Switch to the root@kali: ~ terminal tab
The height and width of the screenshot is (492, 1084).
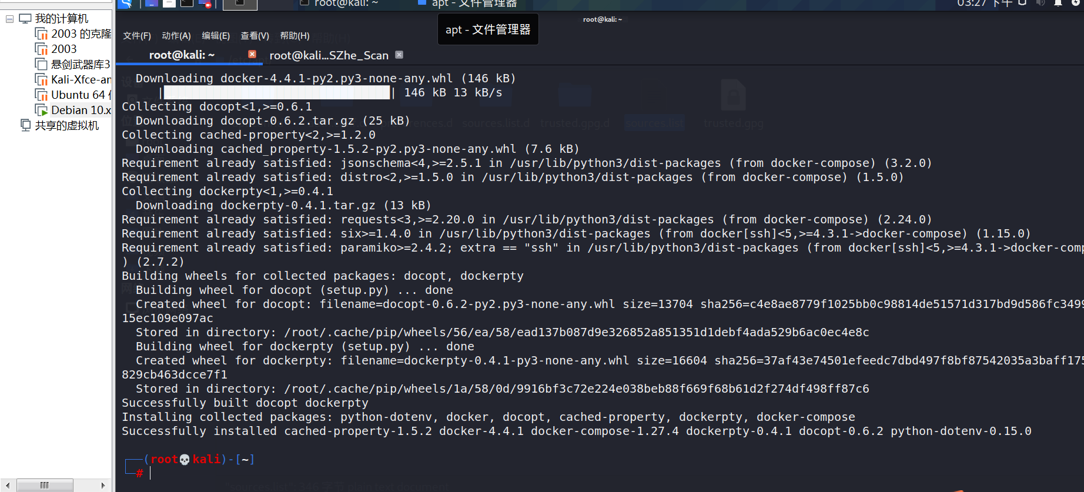pos(182,55)
